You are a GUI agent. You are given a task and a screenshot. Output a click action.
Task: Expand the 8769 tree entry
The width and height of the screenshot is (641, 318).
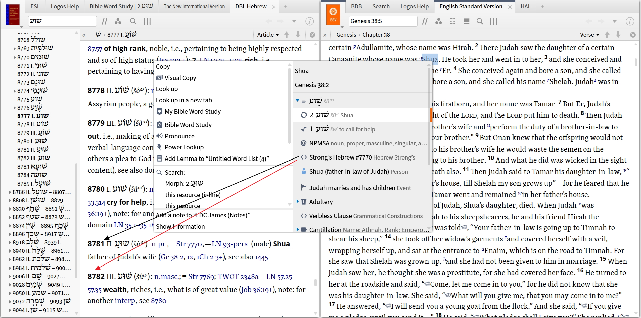click(x=15, y=49)
